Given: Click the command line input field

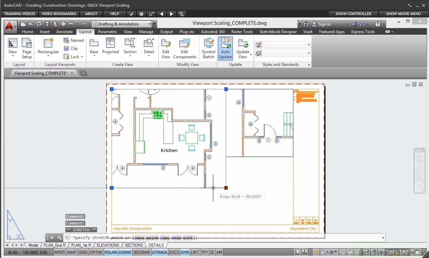Looking at the screenshot, I should click(224, 238).
